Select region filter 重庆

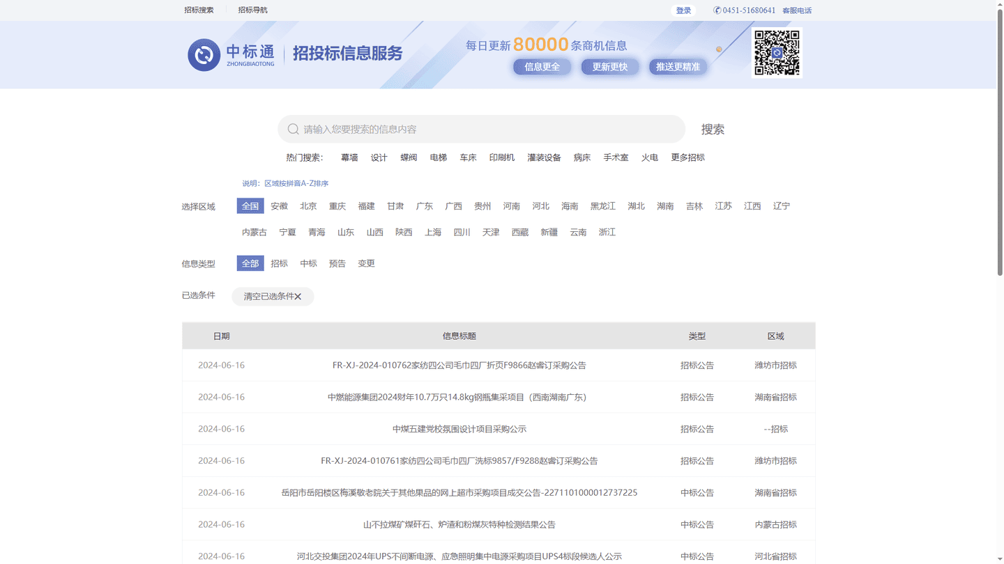[x=337, y=206]
